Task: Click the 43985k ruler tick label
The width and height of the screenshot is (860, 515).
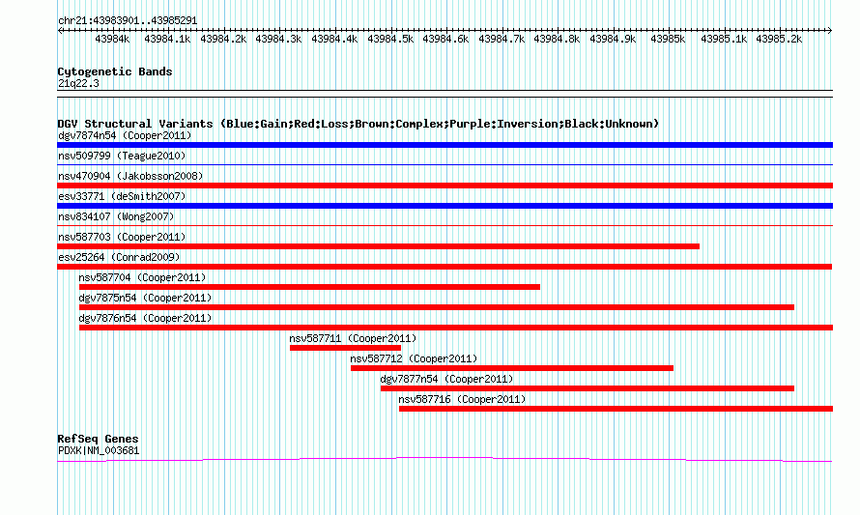Action: coord(668,39)
